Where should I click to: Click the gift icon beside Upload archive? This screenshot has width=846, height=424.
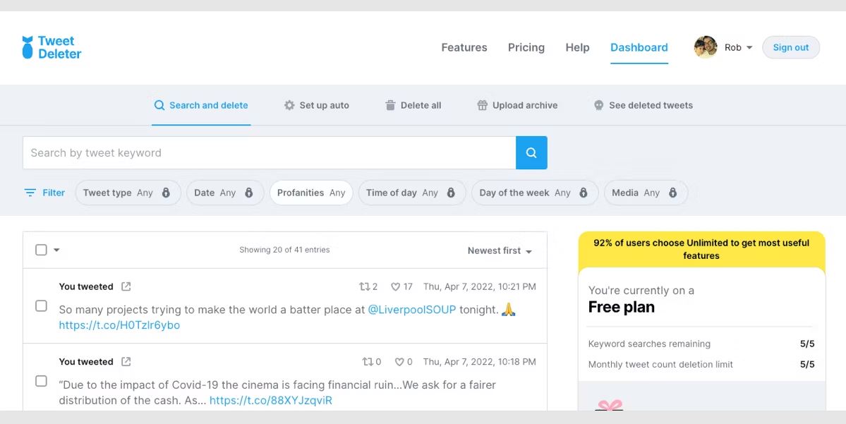(x=483, y=105)
